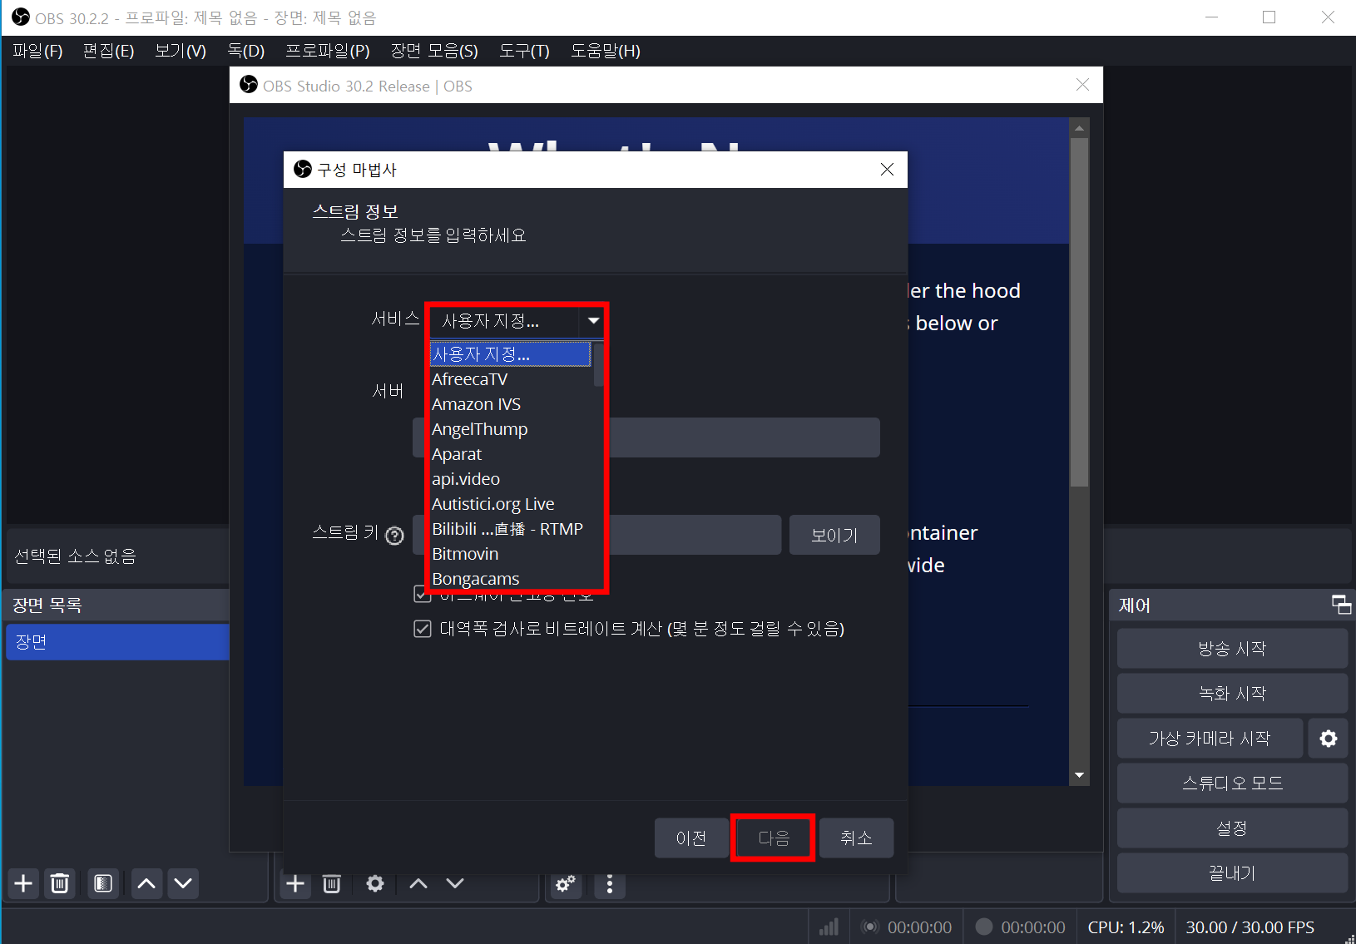Collapse the service dropdown via its arrow
The image size is (1356, 944).
(x=593, y=321)
